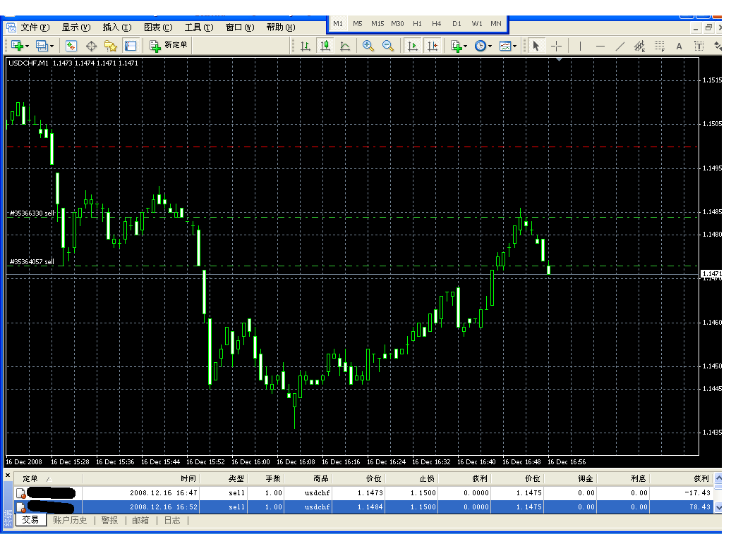731x534 pixels.
Task: Expand new chart dropdown arrow
Action: pyautogui.click(x=27, y=46)
